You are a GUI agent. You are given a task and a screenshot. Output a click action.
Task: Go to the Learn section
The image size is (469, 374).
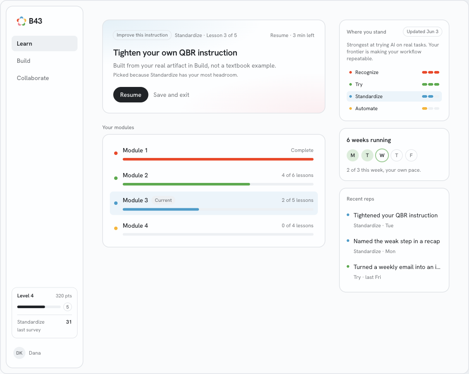[x=44, y=43]
